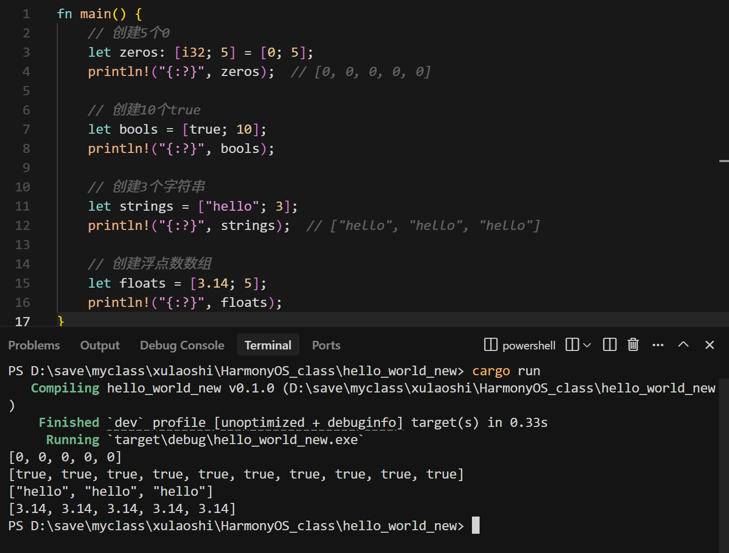
Task: Click the launch profile split-pane icon
Action: pos(572,345)
